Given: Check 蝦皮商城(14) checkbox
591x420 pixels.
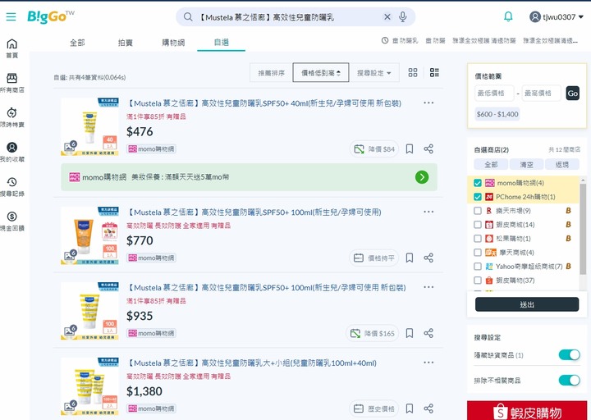Looking at the screenshot, I should point(478,225).
